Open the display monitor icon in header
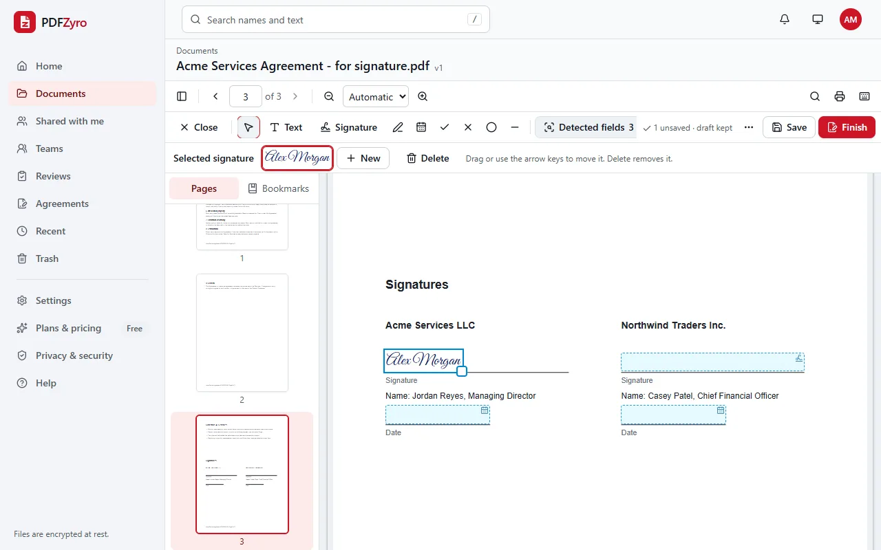This screenshot has width=881, height=550. (x=818, y=19)
